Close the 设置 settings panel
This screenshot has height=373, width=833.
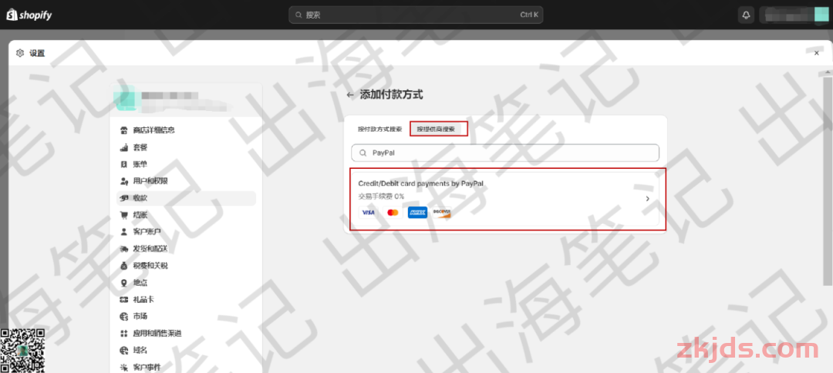point(817,53)
